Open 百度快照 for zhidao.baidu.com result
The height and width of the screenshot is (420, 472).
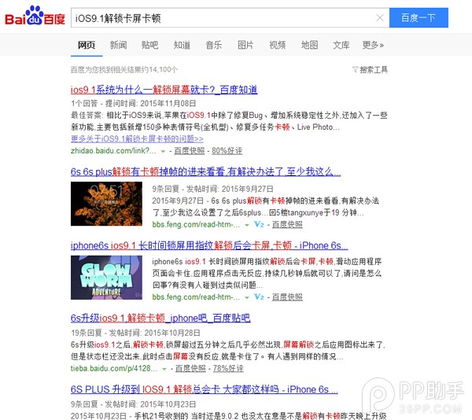(x=190, y=151)
